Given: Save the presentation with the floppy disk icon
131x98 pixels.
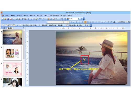Looking at the screenshot, I should tap(8, 19).
